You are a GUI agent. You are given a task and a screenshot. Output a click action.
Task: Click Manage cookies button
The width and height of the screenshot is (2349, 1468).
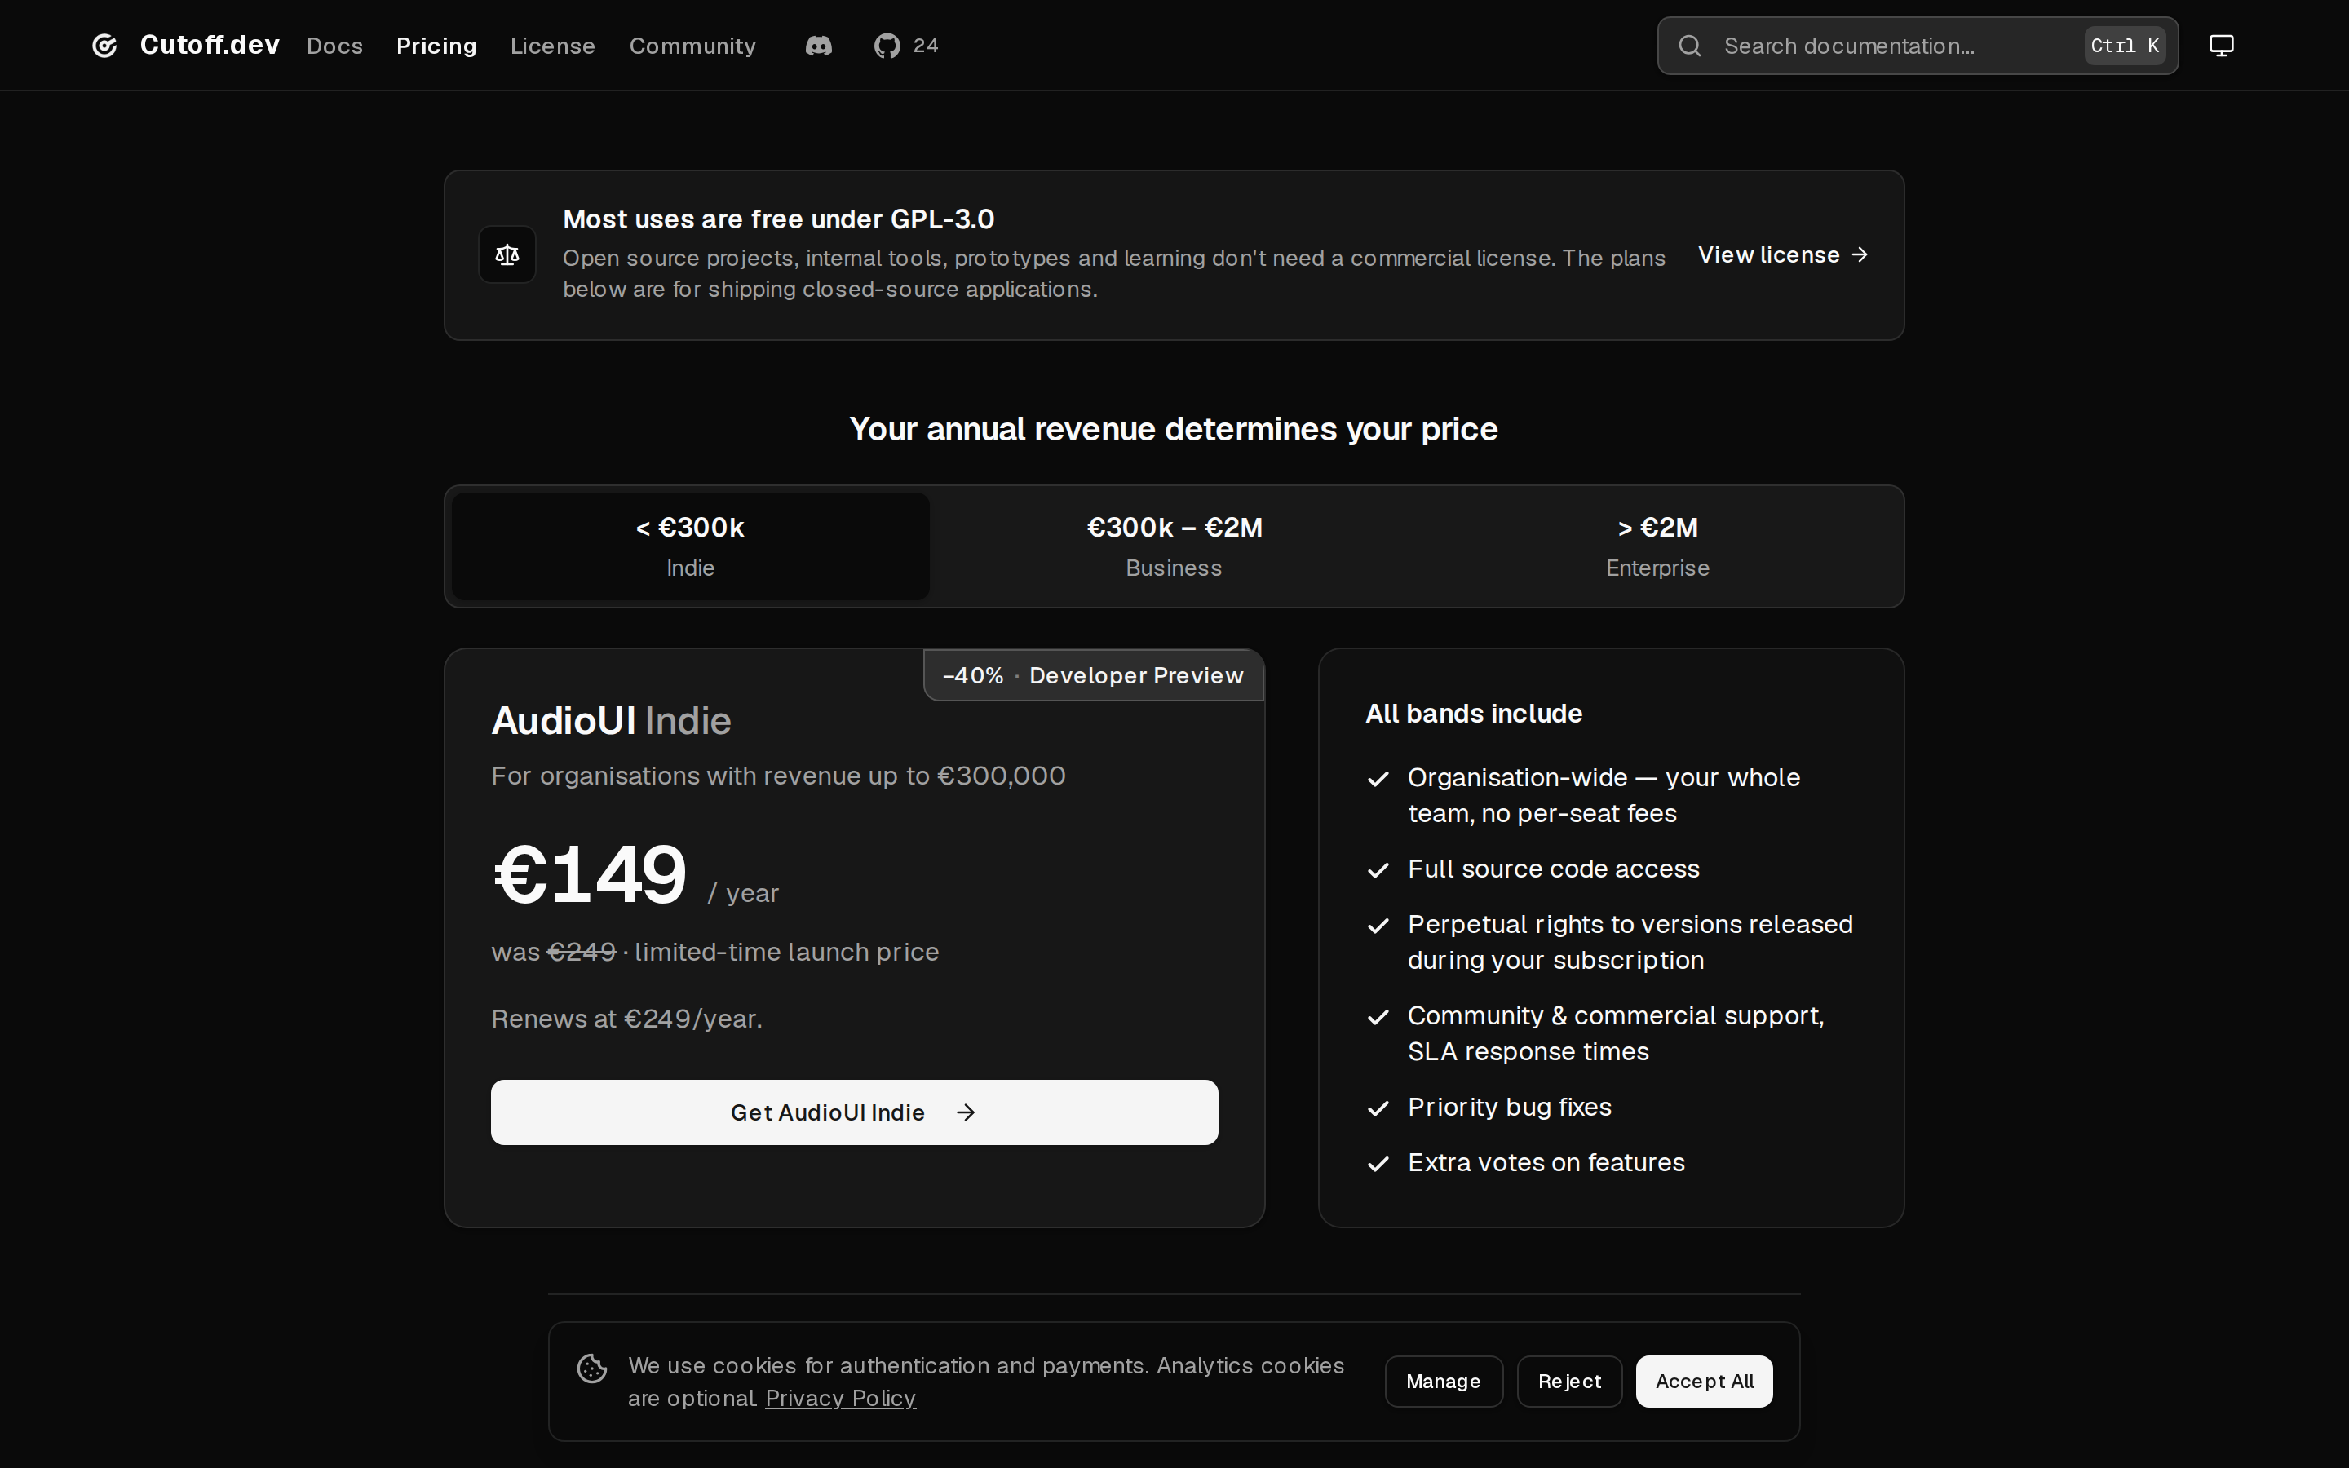1444,1382
